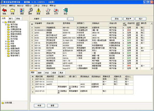Click the 申请 button
The width and height of the screenshot is (154, 111).
39,105
